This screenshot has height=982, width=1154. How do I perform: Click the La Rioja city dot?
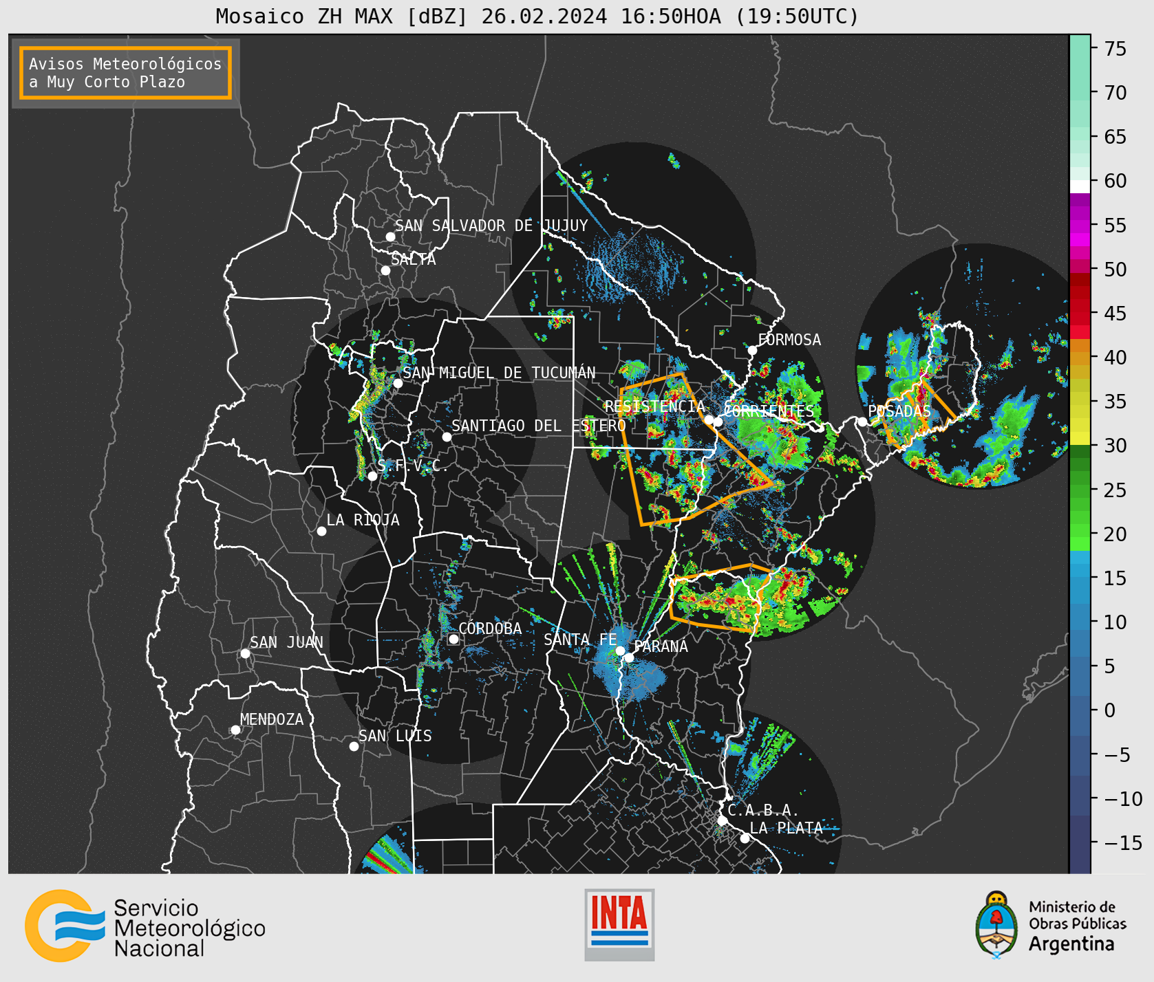[321, 531]
